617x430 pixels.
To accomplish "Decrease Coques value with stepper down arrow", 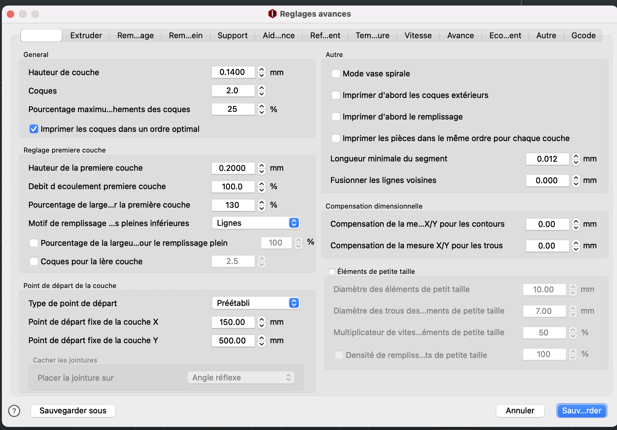I will pos(262,94).
